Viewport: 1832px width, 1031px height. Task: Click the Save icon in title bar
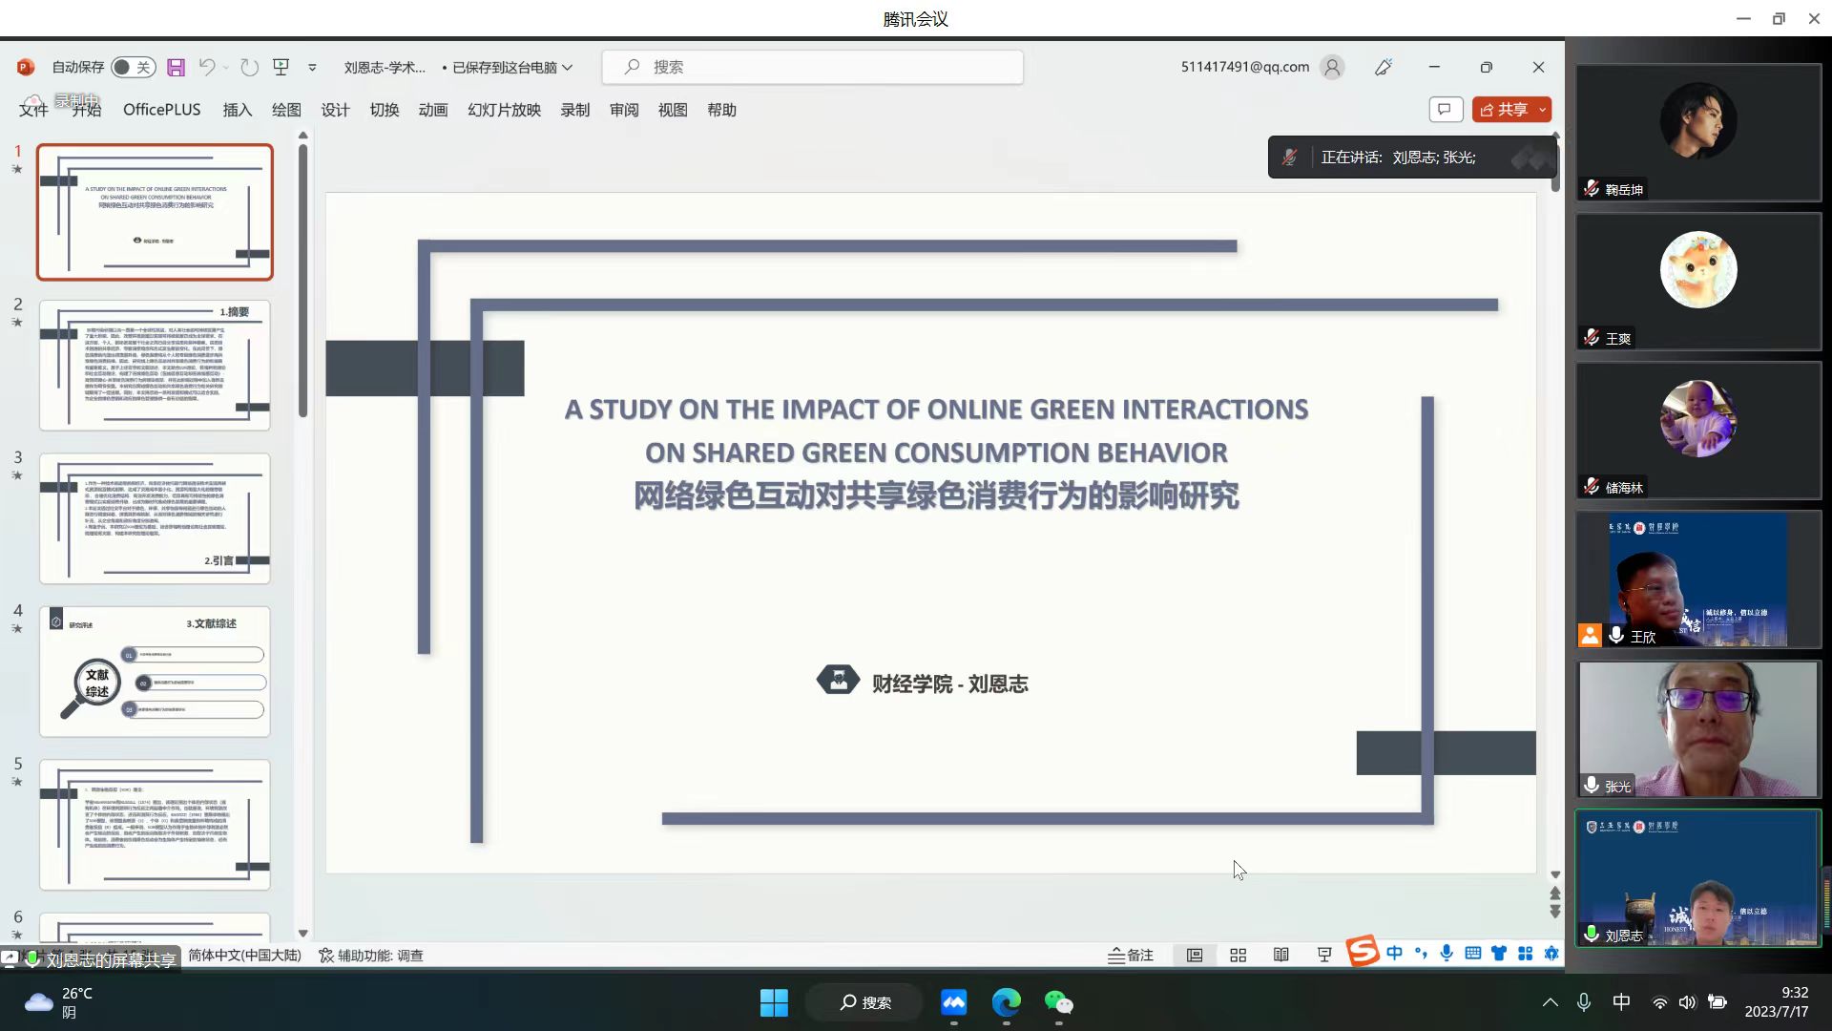(x=176, y=67)
